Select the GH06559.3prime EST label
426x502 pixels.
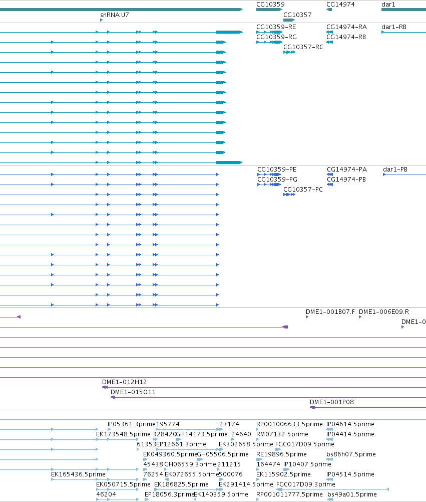[190, 464]
